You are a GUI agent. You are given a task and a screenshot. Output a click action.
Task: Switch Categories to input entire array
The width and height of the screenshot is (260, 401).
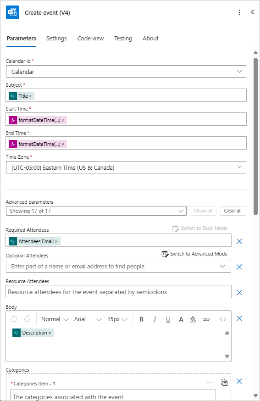click(x=224, y=383)
